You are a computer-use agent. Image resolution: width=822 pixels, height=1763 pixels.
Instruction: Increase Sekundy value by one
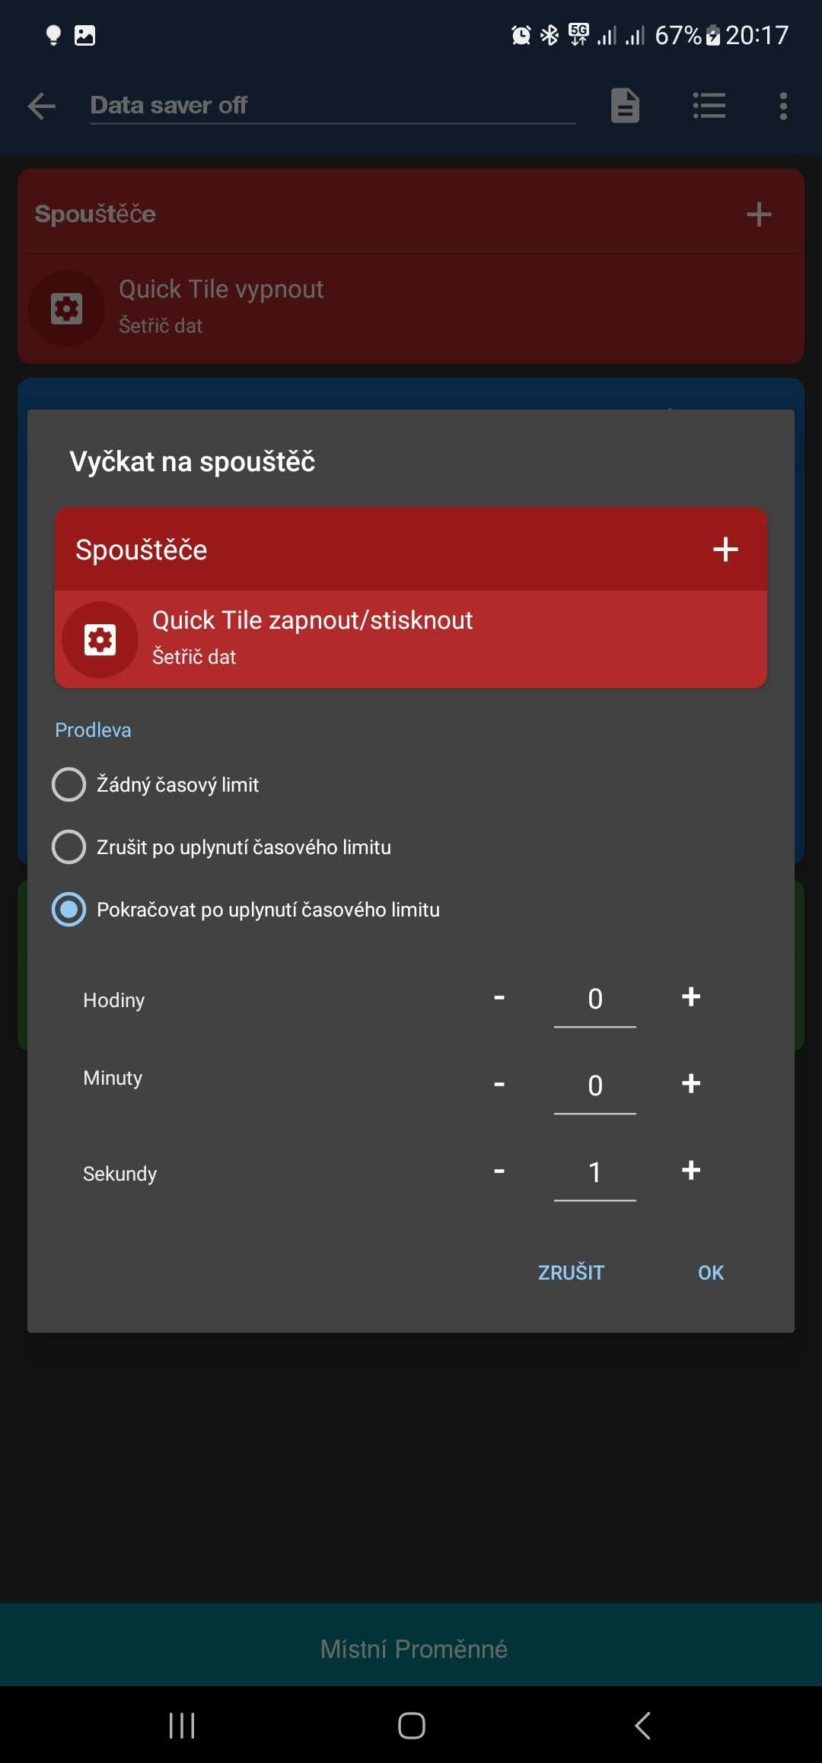click(x=691, y=1170)
